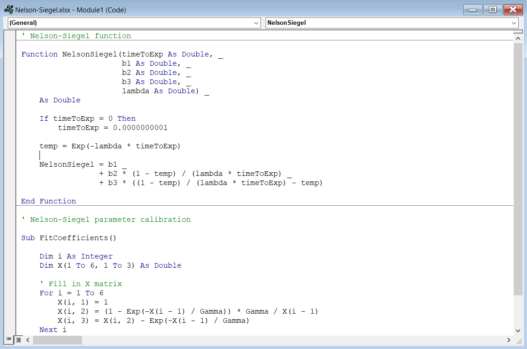Switch to Procedure View mode
This screenshot has height=349, width=527.
pos(8,340)
